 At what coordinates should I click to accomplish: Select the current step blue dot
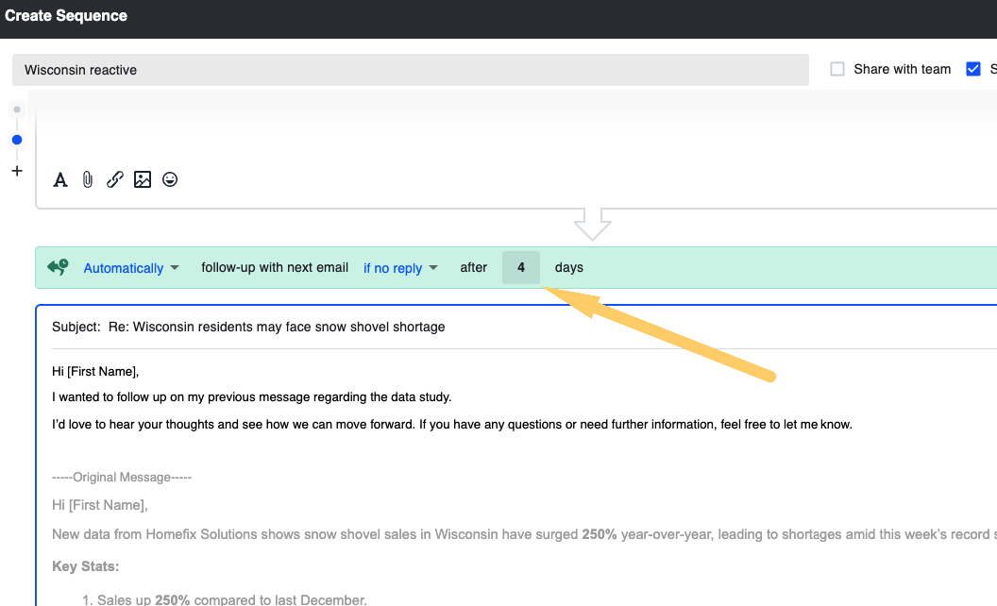click(x=17, y=140)
